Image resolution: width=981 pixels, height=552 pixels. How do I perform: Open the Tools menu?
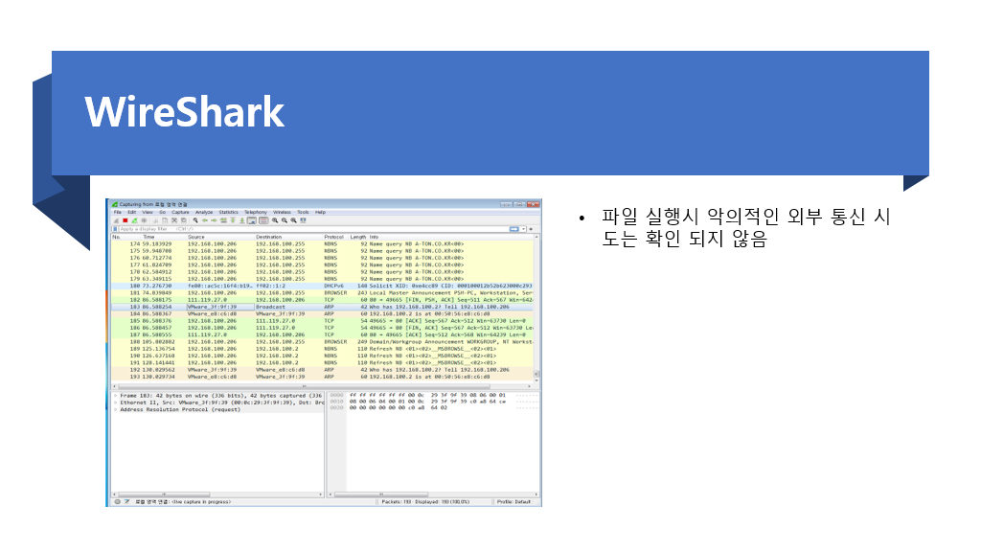point(303,212)
